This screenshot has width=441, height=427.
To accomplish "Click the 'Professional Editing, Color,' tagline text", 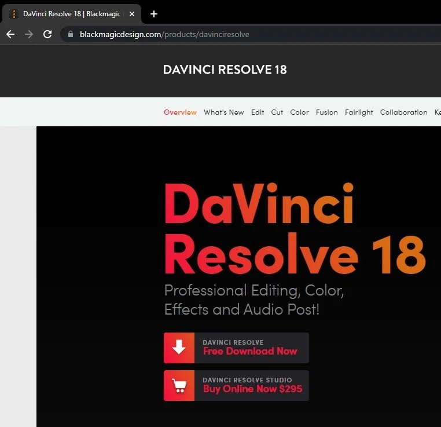I will click(x=254, y=290).
